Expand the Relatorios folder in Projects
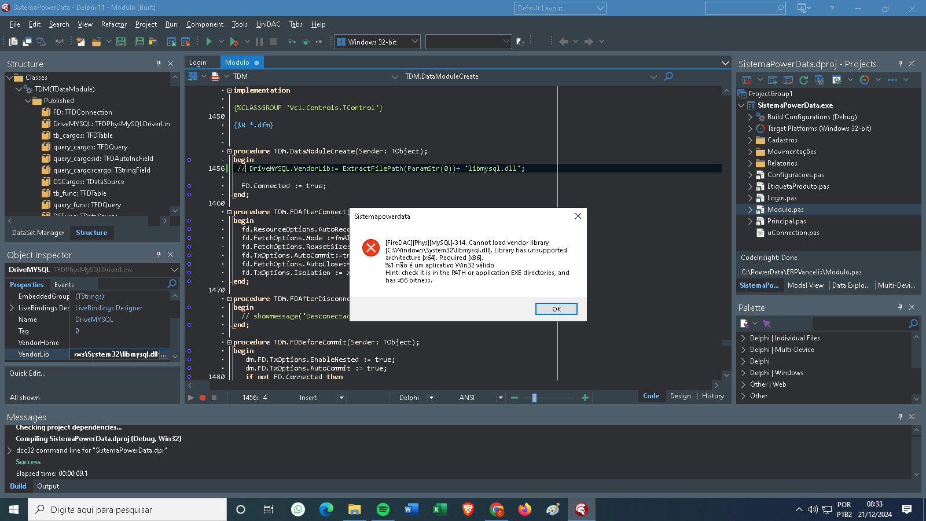This screenshot has height=521, width=926. [750, 163]
